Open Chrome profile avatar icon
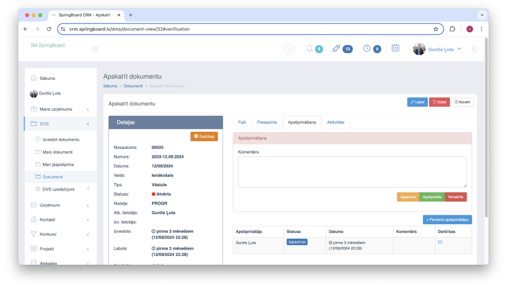This screenshot has width=507, height=285. click(x=470, y=29)
